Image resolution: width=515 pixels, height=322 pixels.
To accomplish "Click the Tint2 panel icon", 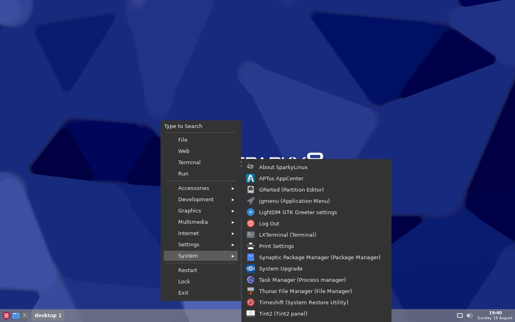I will pos(251,314).
